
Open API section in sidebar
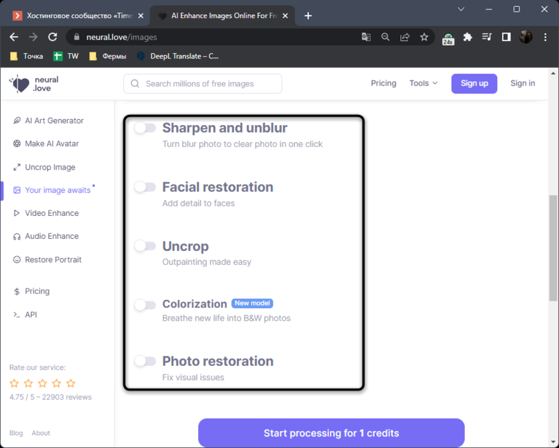point(30,315)
